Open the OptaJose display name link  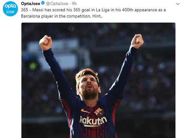pos(31,3)
